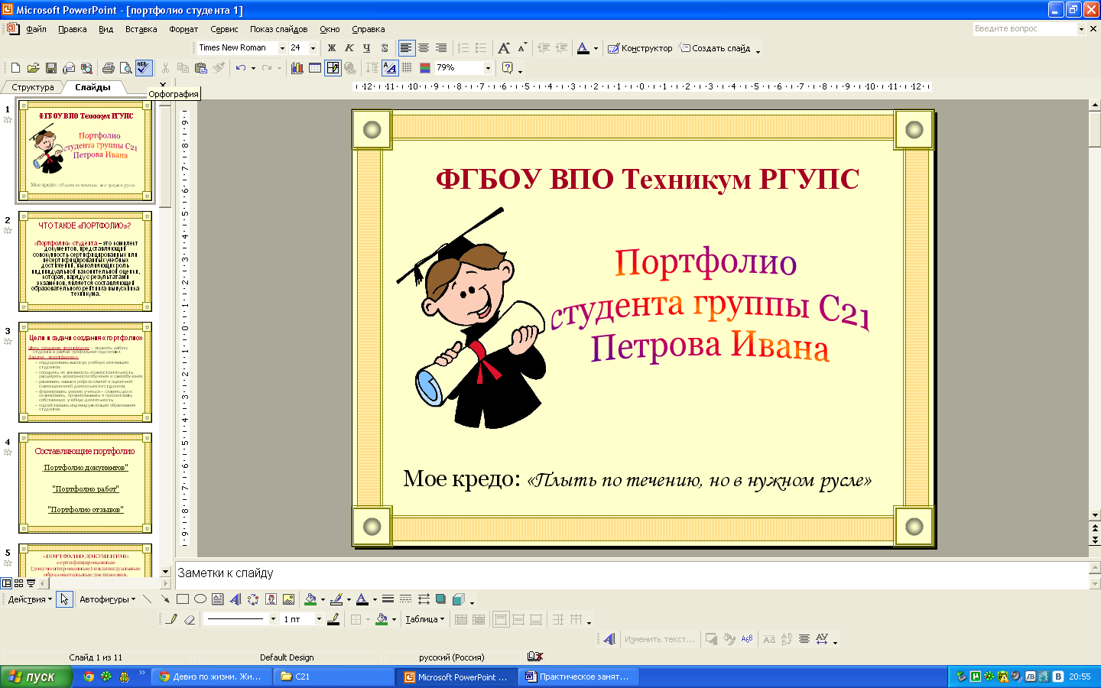1101x688 pixels.
Task: Open shadow style icon in drawing toolbar
Action: click(440, 599)
